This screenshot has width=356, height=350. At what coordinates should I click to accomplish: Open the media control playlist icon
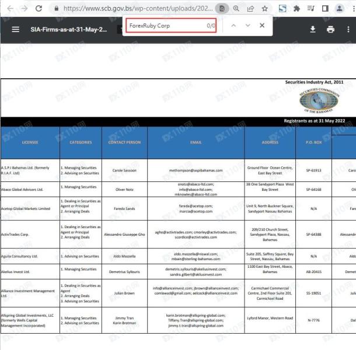311,9
